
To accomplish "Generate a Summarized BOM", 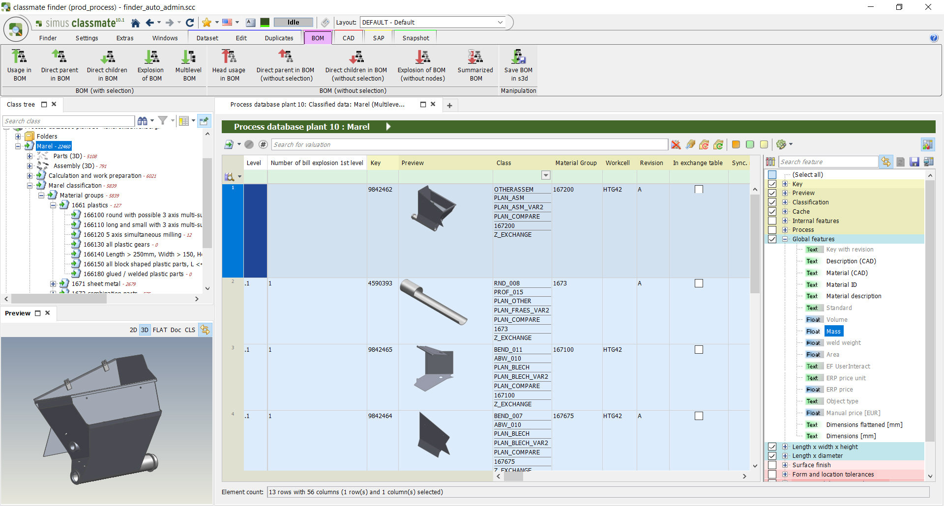I will pos(475,65).
